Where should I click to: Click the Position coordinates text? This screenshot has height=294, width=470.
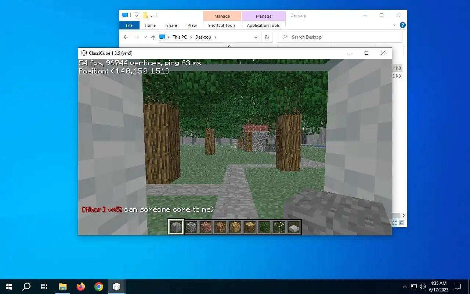coord(124,71)
